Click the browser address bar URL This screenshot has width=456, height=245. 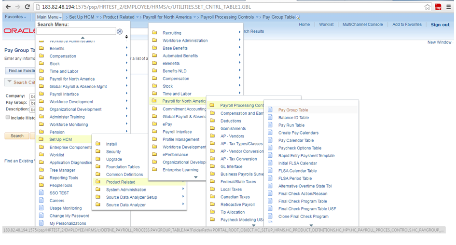tap(147, 7)
